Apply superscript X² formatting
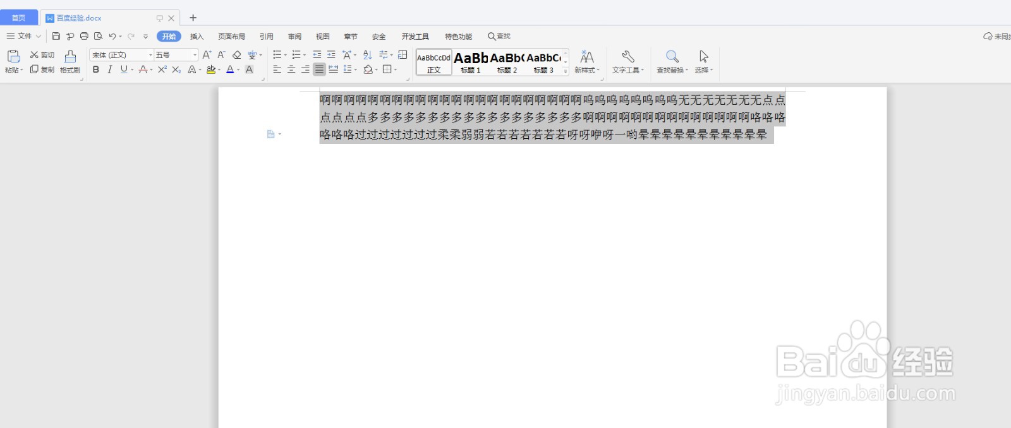 pos(162,69)
